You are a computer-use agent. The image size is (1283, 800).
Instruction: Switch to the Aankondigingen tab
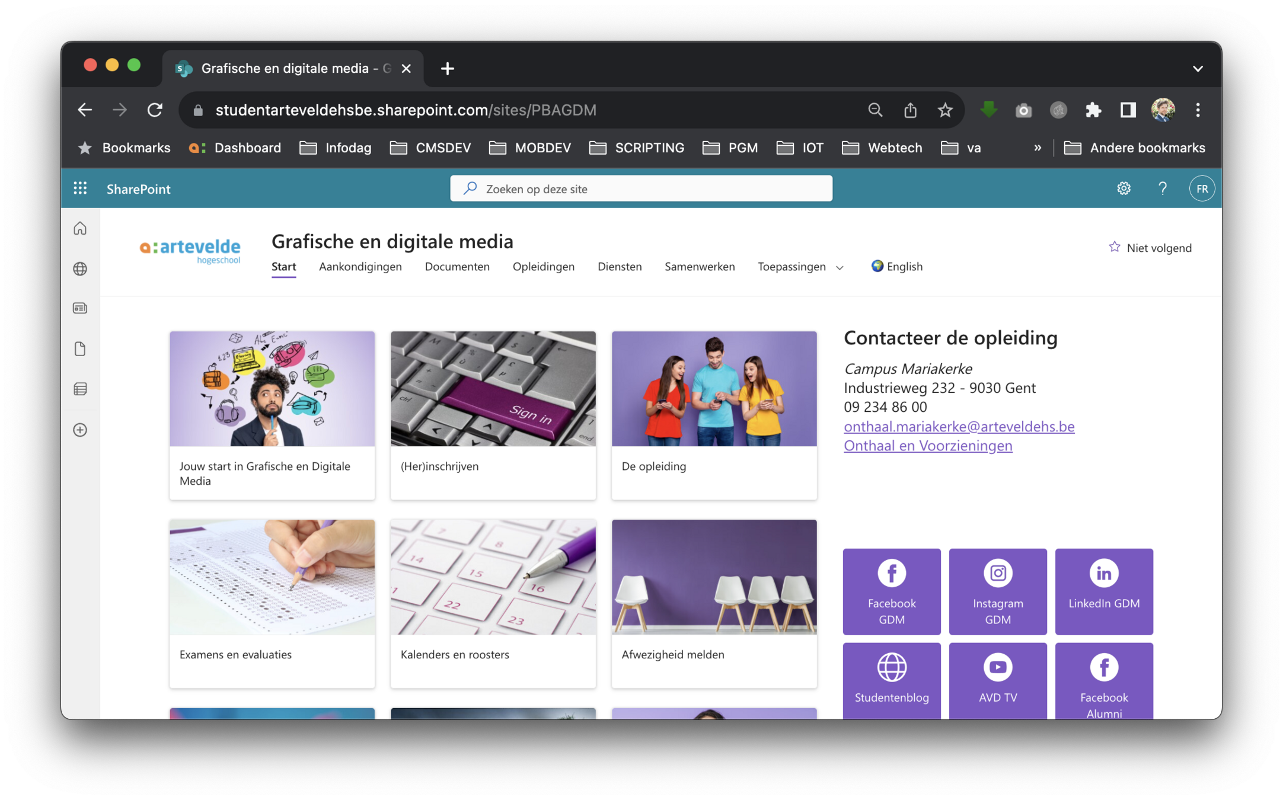pos(360,267)
